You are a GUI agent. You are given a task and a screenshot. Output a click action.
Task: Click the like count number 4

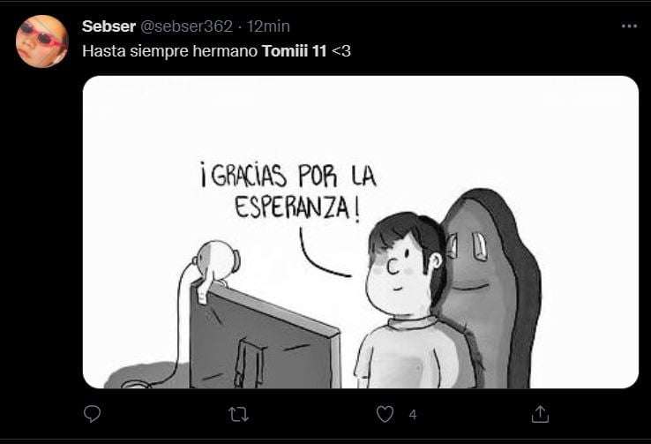tap(412, 415)
